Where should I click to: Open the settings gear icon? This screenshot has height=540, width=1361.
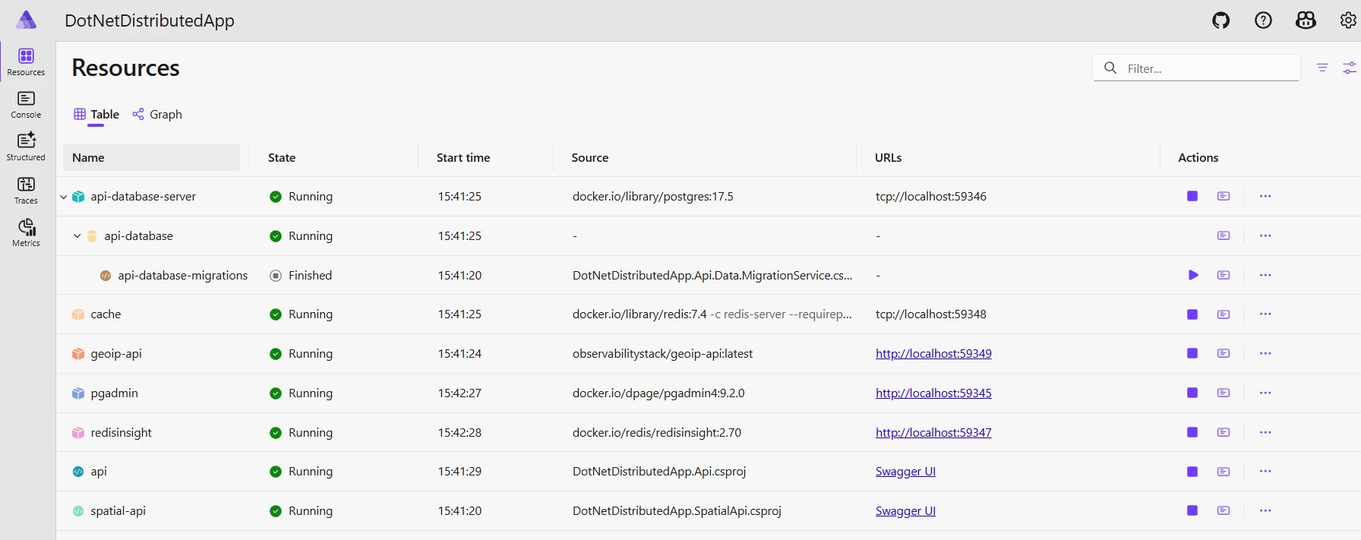click(1348, 21)
